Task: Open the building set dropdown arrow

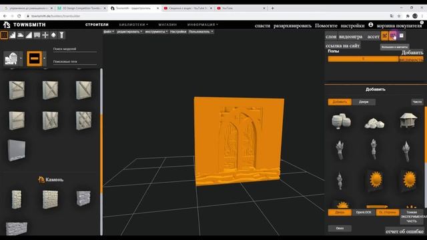Action: click(x=21, y=58)
